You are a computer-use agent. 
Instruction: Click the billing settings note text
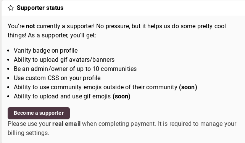point(122,129)
